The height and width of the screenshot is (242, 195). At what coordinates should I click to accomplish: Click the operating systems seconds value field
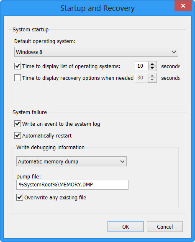coord(141,66)
